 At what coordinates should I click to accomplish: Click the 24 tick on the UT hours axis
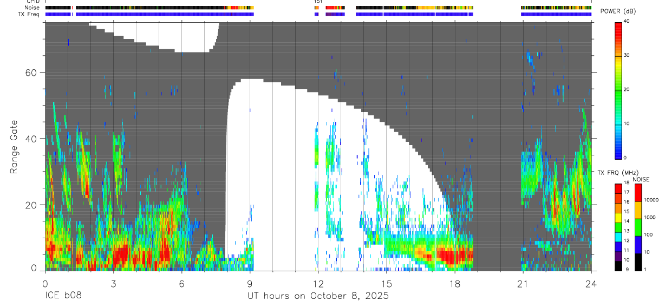pyautogui.click(x=591, y=283)
